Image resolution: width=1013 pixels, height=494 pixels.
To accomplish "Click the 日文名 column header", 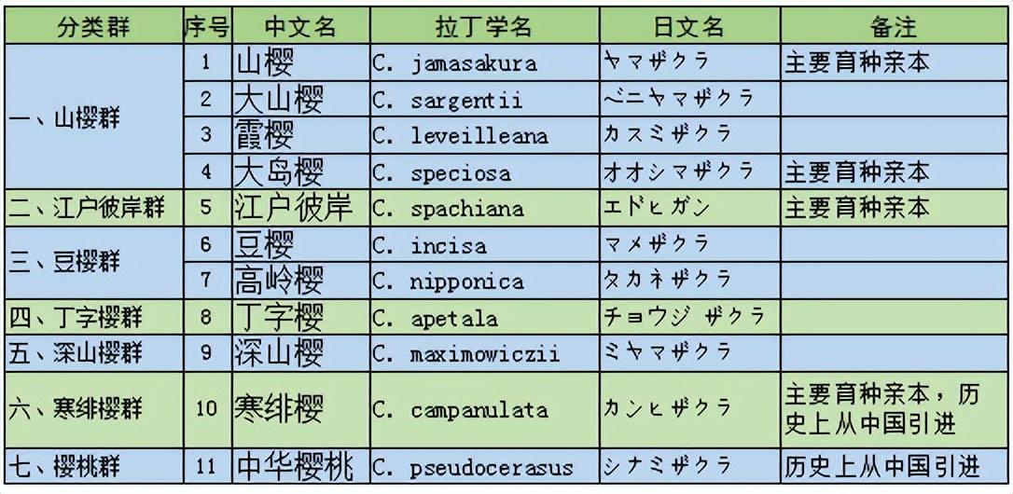I will (x=688, y=26).
